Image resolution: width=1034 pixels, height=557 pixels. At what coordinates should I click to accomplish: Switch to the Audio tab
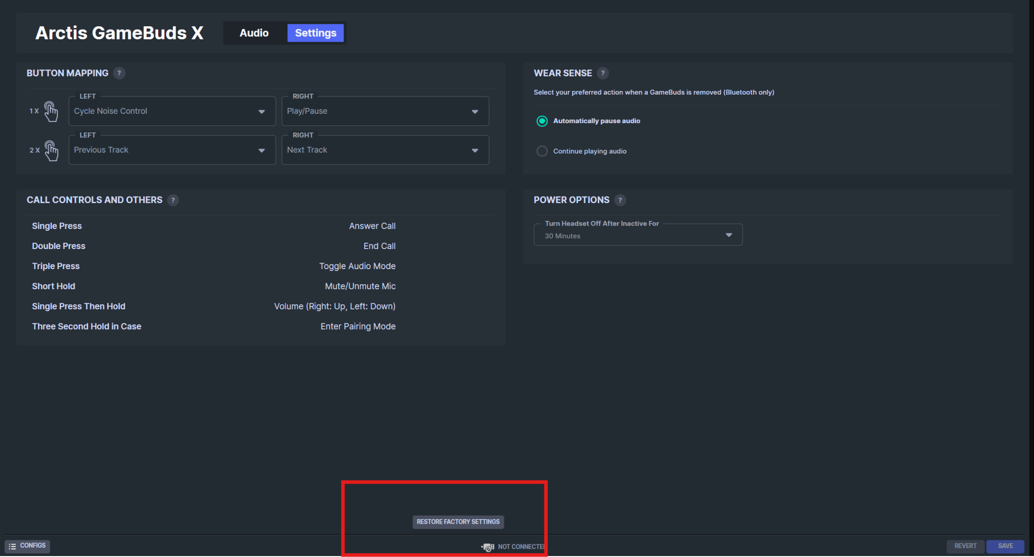point(254,33)
